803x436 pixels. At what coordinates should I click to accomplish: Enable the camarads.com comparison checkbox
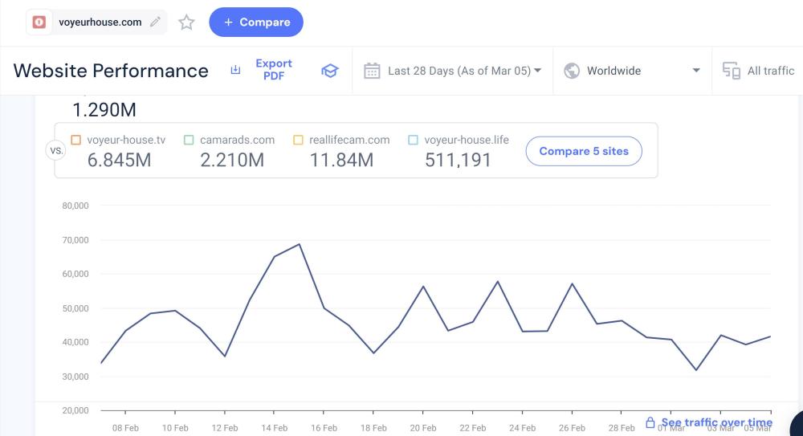pos(189,140)
